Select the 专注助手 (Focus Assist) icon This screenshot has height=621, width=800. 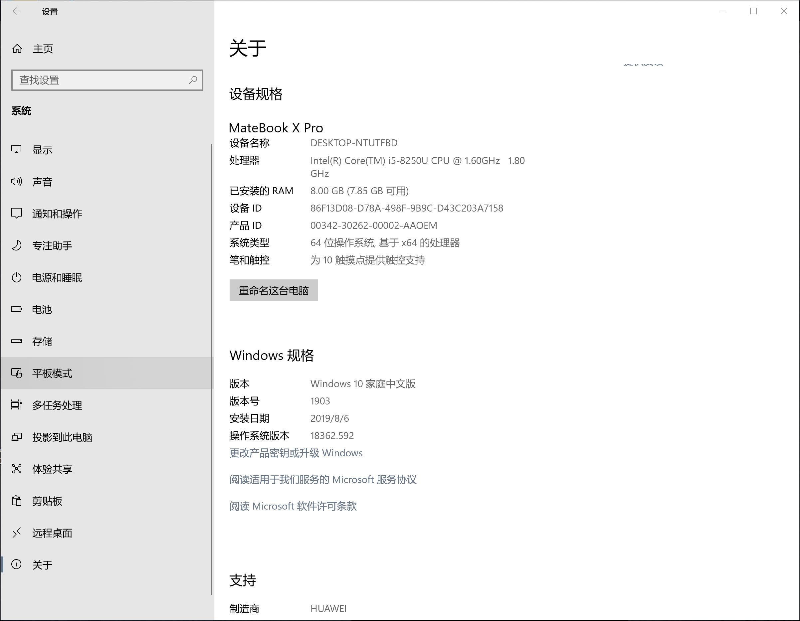click(x=17, y=245)
